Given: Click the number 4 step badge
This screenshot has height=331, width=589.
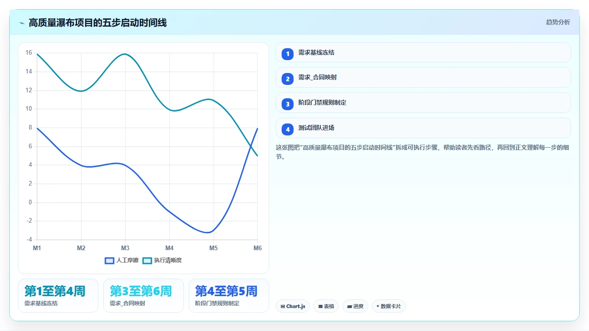Looking at the screenshot, I should tap(288, 129).
